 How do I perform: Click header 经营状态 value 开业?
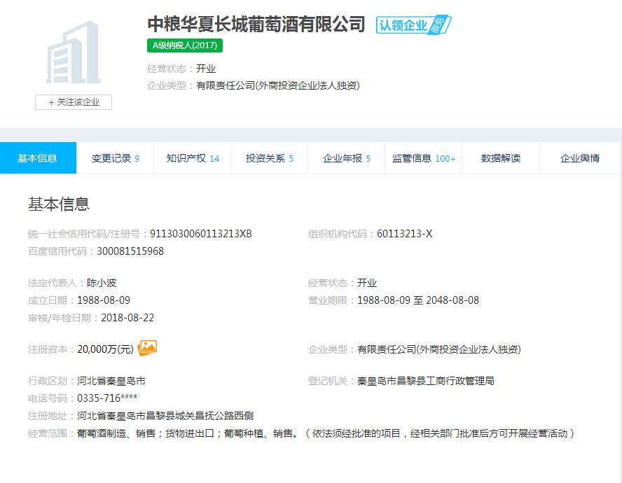point(206,69)
